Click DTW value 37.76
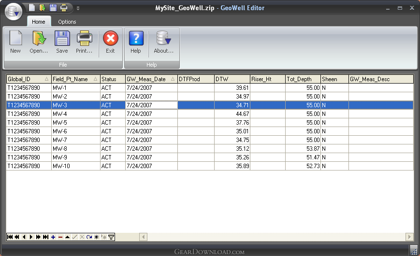Image resolution: width=420 pixels, height=256 pixels. click(232, 122)
